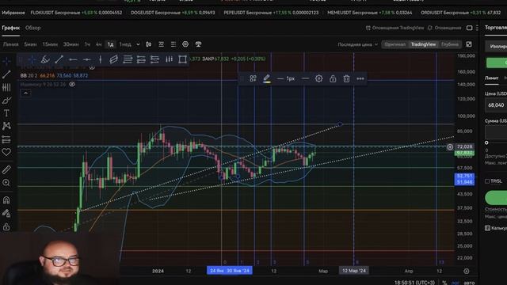Select the 4ч timeframe
The image size is (507, 285).
point(98,44)
